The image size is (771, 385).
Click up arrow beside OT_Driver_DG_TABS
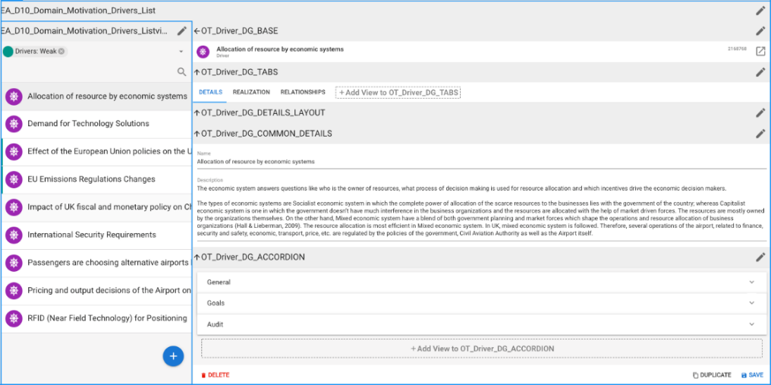(197, 72)
